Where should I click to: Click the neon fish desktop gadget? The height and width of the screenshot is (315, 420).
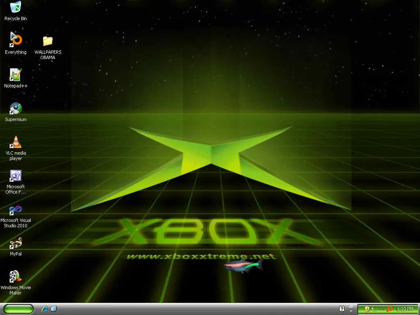click(x=243, y=266)
